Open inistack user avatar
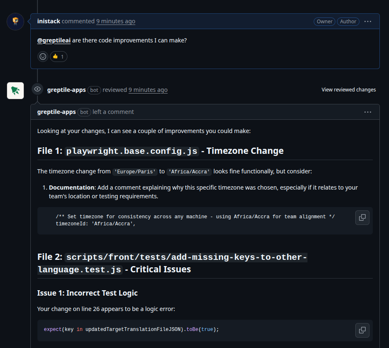Viewport: 389px width, 348px height. [x=15, y=22]
